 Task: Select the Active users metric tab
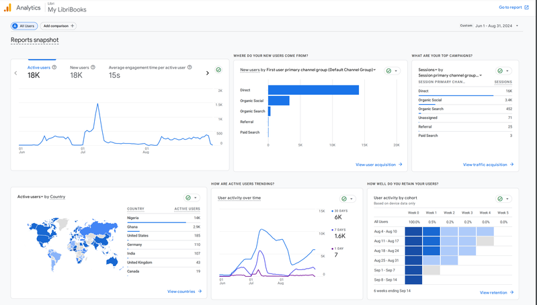click(42, 72)
